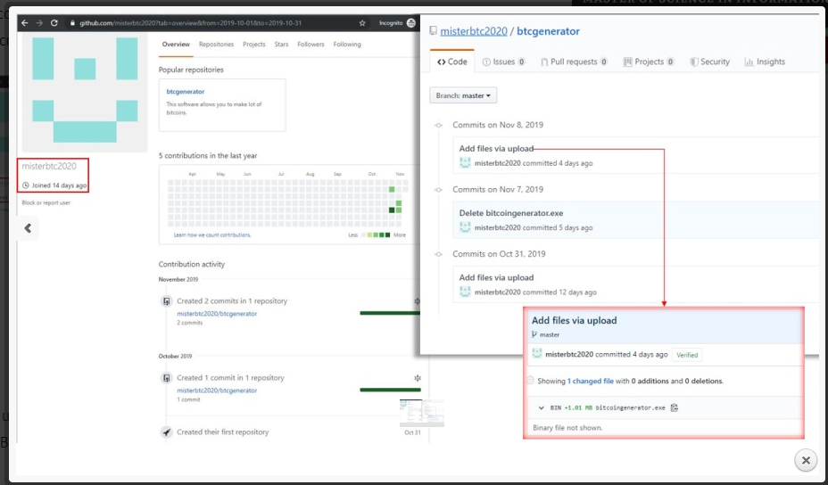Open the Pull requests tab
828x485 pixels.
click(x=574, y=62)
